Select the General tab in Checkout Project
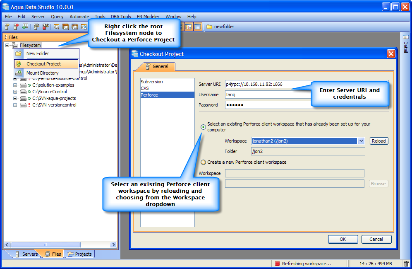 157,66
